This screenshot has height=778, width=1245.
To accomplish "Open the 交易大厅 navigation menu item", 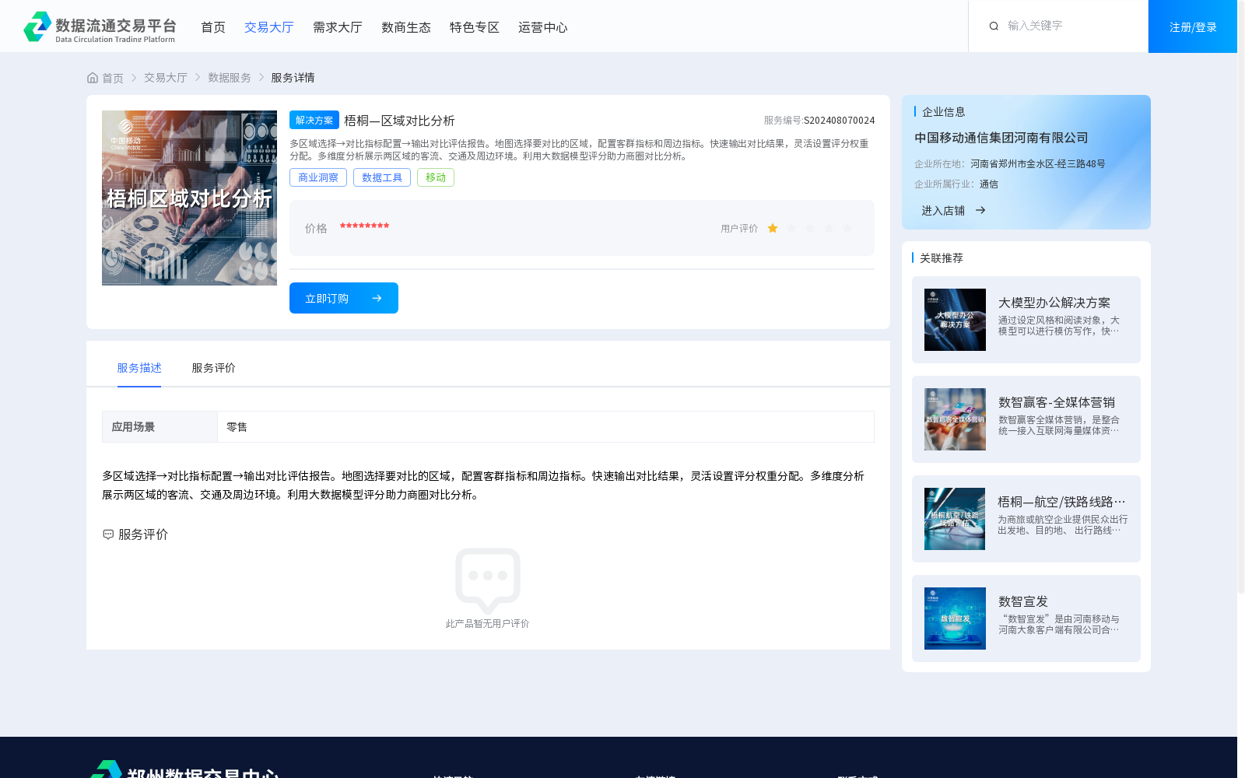I will point(269,27).
